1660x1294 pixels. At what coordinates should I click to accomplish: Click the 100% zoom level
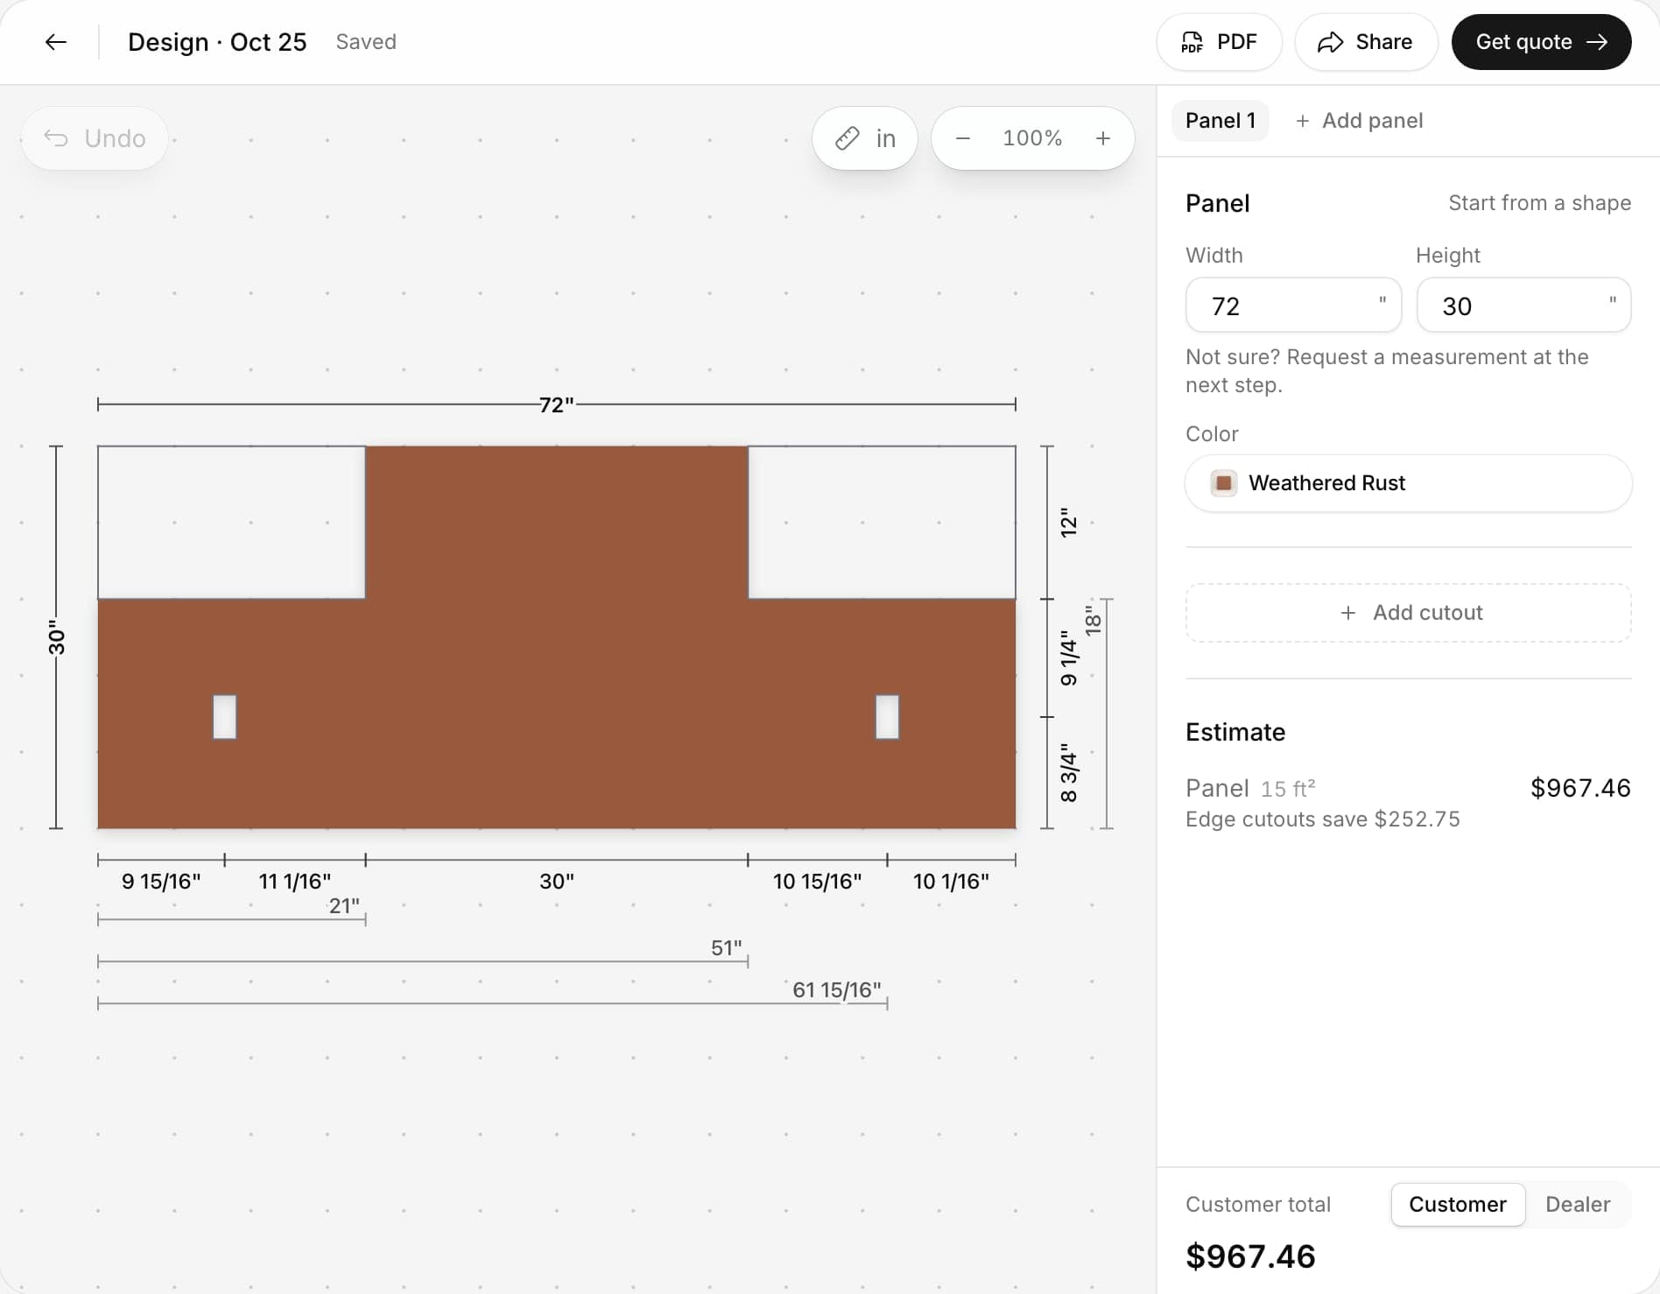click(x=1032, y=138)
